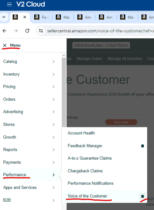Expand the Advertising menu chevron
The width and height of the screenshot is (154, 210).
[54, 112]
